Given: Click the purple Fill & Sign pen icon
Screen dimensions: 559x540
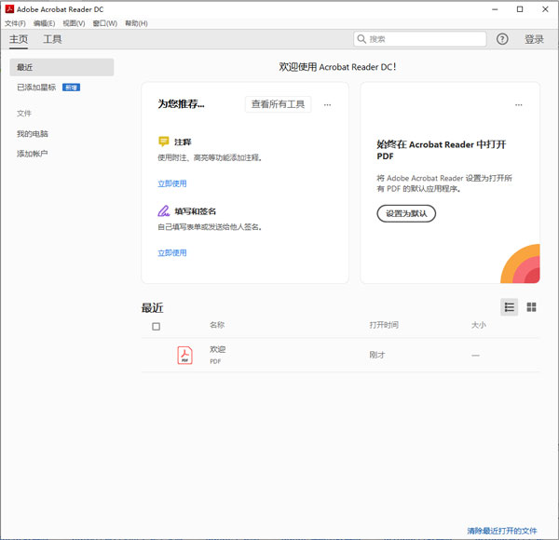Looking at the screenshot, I should 164,210.
